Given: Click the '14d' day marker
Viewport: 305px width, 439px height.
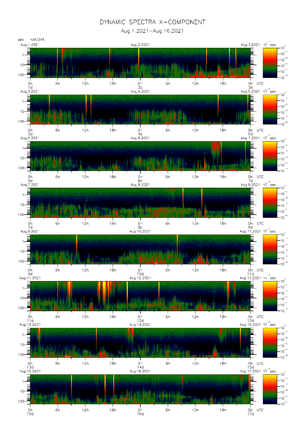Looking at the screenshot, I should pyautogui.click(x=140, y=367).
